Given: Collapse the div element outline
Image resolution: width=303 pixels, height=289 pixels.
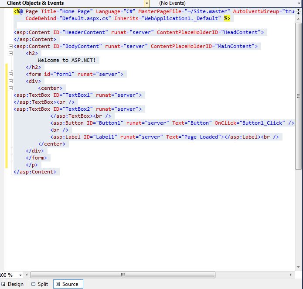Looking at the screenshot, I should (x=10, y=81).
